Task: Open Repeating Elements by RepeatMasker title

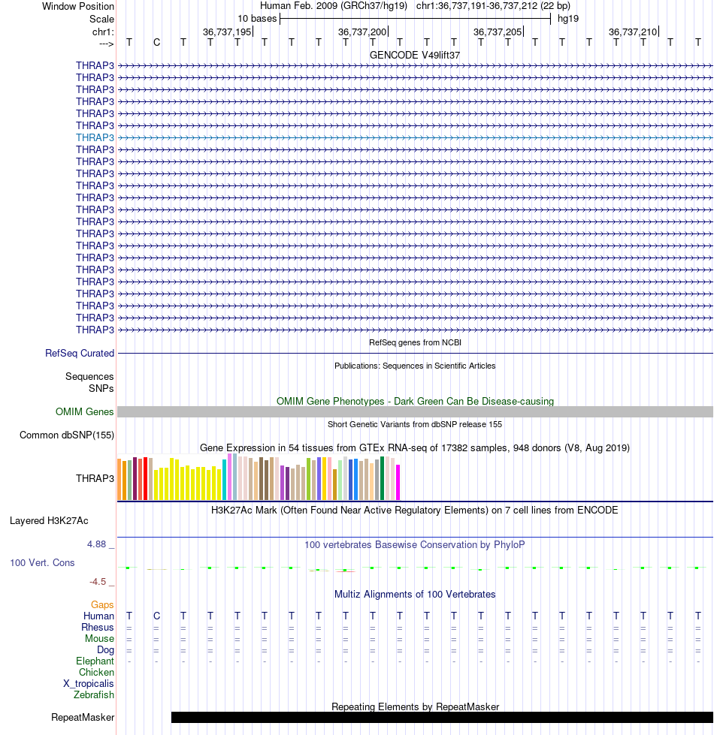Action: (415, 707)
